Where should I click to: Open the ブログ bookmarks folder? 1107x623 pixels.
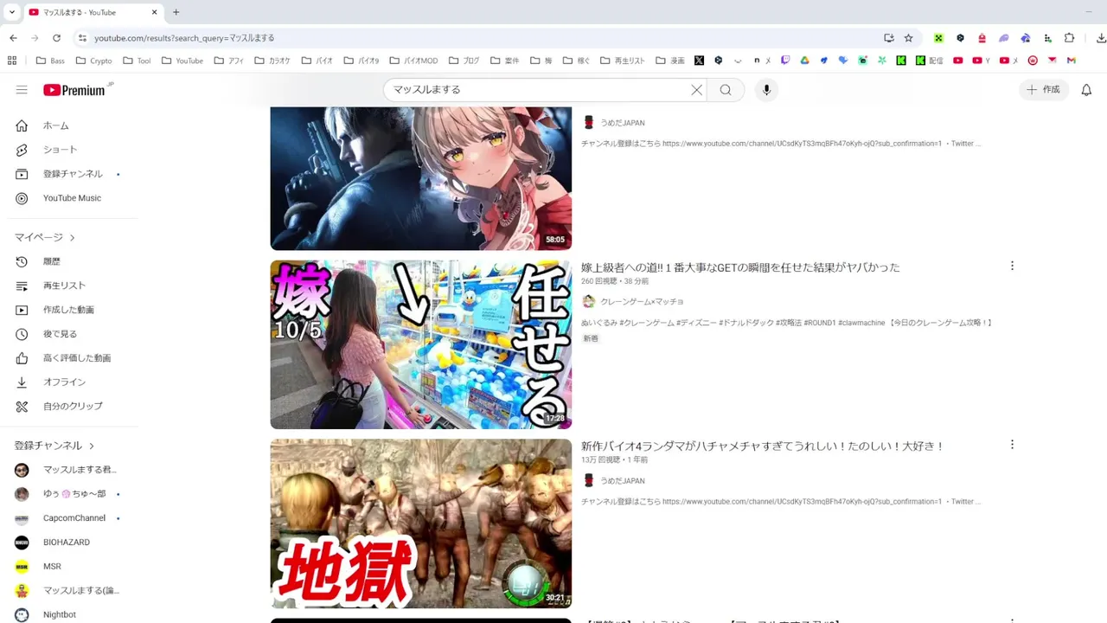(x=463, y=61)
